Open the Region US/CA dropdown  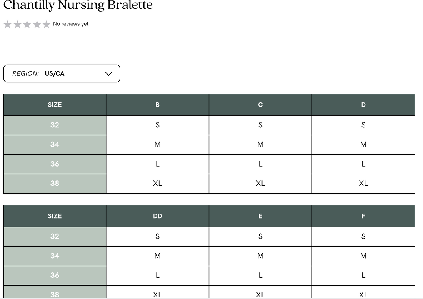coord(62,73)
